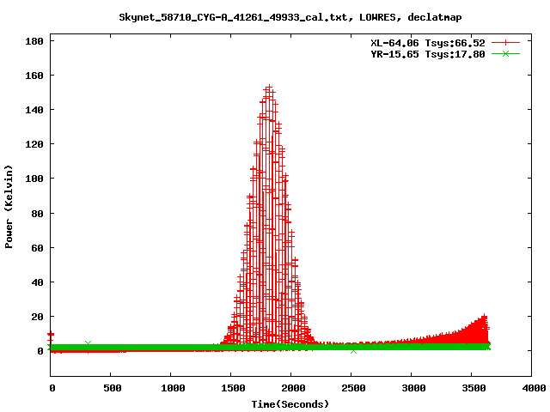Image resolution: width=550 pixels, height=412 pixels.
Task: Click the 3000 x-axis tick label
Action: (413, 388)
